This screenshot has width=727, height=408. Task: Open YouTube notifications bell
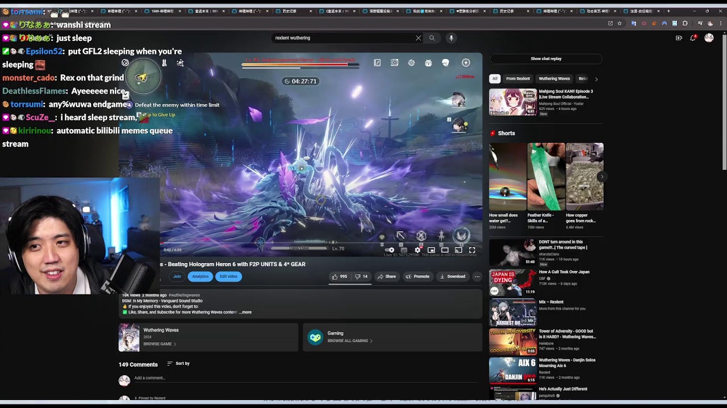(x=693, y=38)
